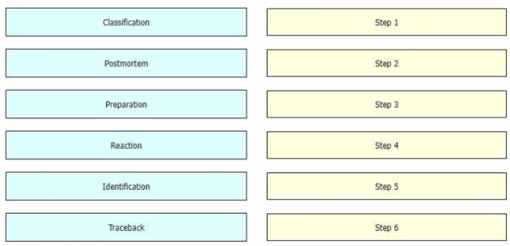This screenshot has height=246, width=510.
Task: Click the Identification text label
Action: (126, 186)
